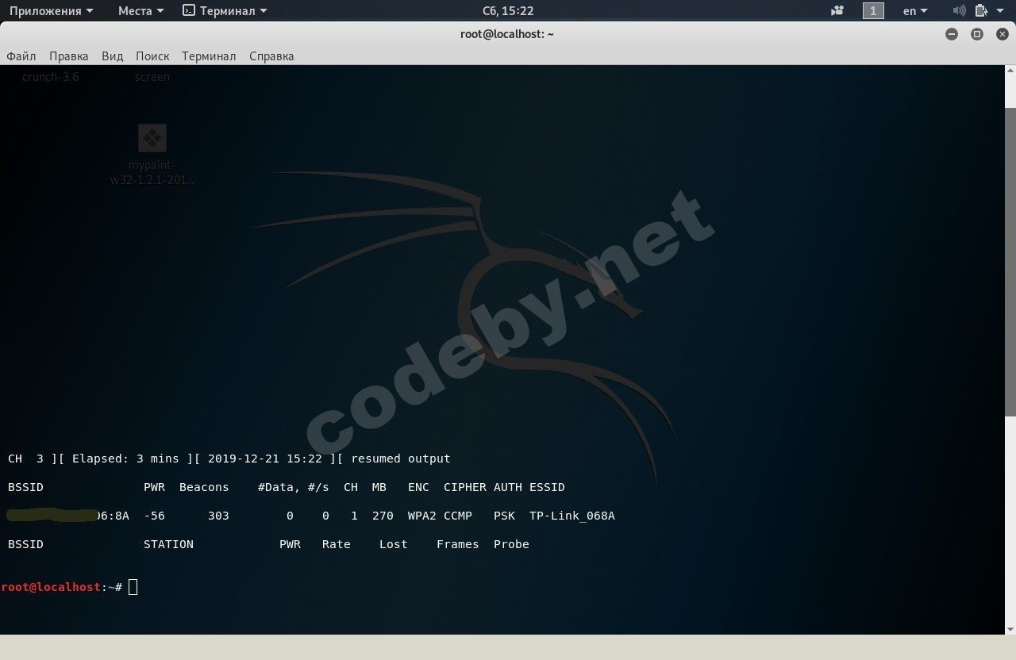
Task: Click the terminal's vertical scrollbar
Action: (1010, 262)
